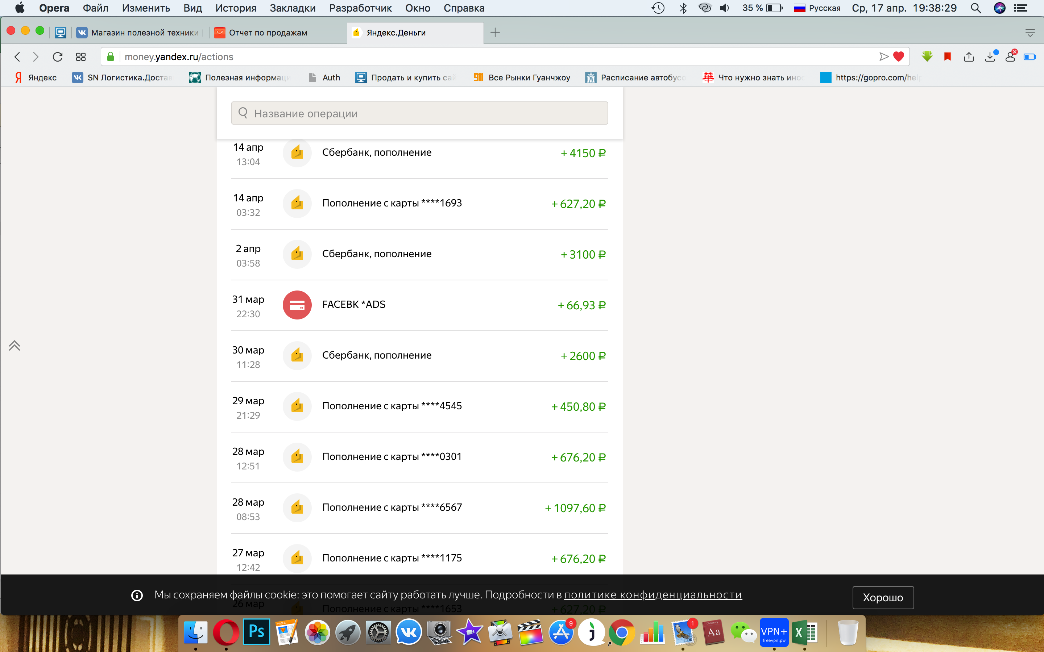Screen dimensions: 1044x652
Task: Select the Яндекс.Деньги tab
Action: tap(415, 33)
